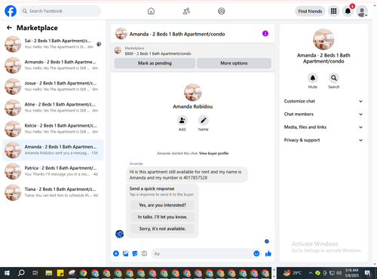
Task: Choose a GIF icon in composer
Action: click(x=144, y=253)
